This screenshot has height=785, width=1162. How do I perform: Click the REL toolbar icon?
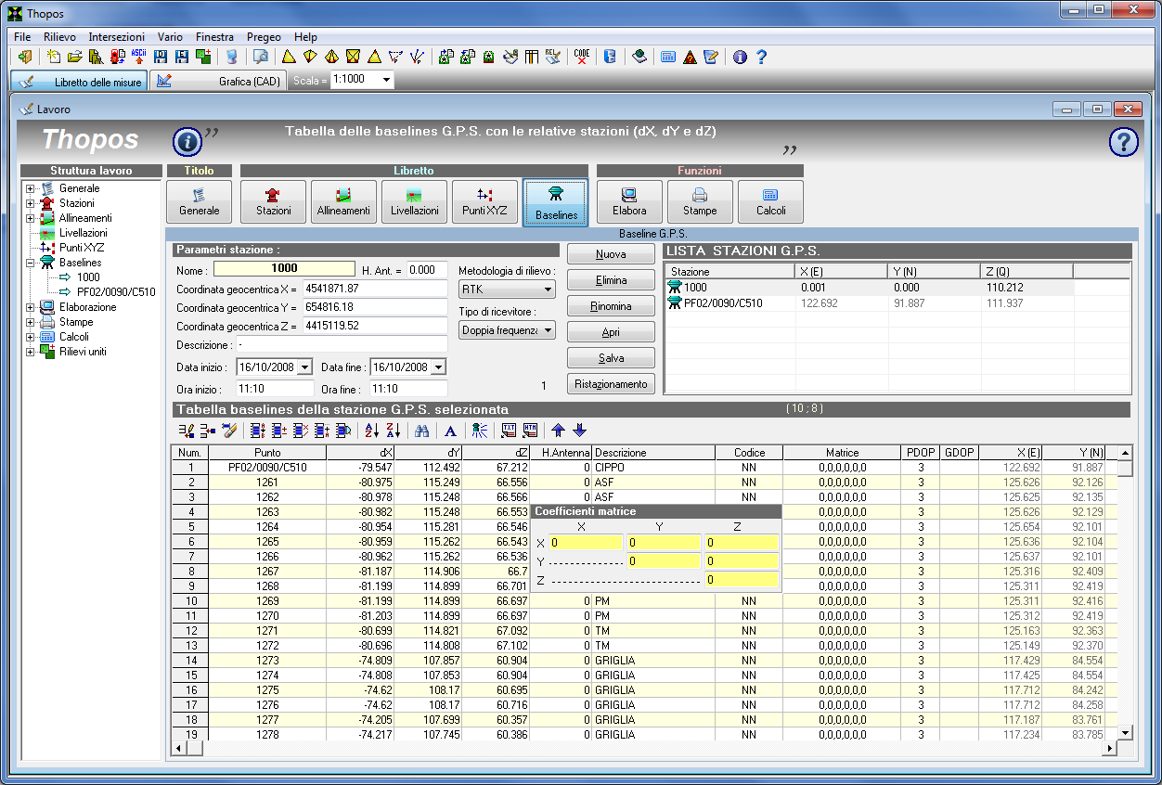(553, 57)
